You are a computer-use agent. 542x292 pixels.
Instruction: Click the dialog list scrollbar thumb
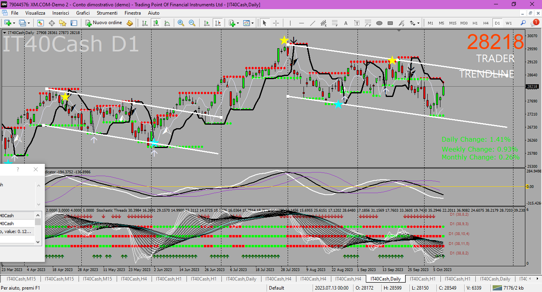tap(38, 222)
